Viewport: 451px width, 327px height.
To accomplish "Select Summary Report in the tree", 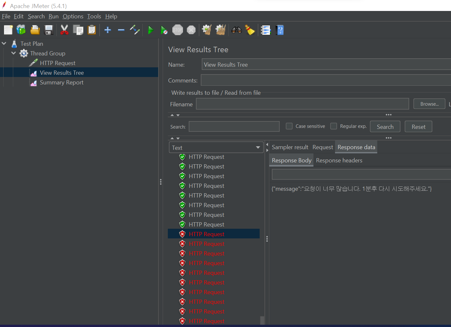I will tap(62, 82).
